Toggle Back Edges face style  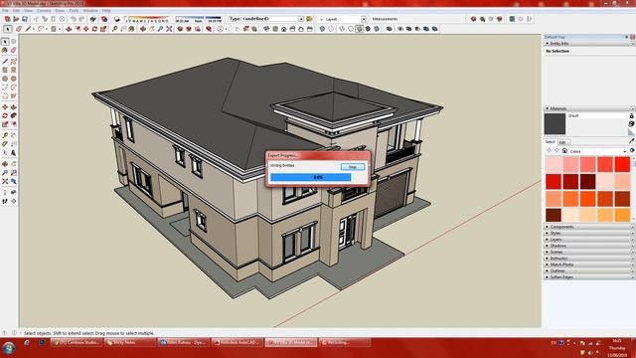(331, 29)
